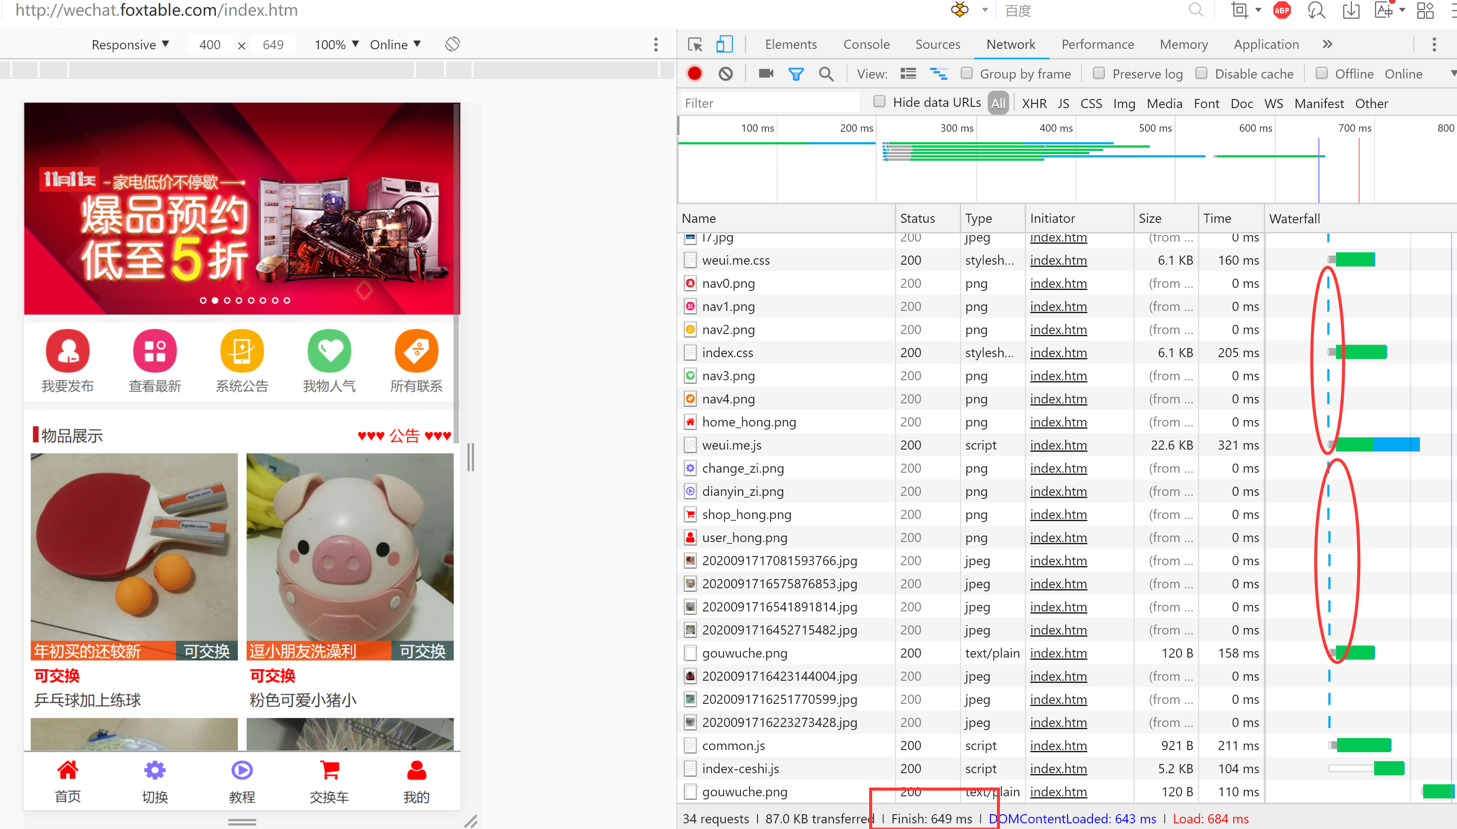Clear the network log
The image size is (1457, 829).
pos(725,73)
